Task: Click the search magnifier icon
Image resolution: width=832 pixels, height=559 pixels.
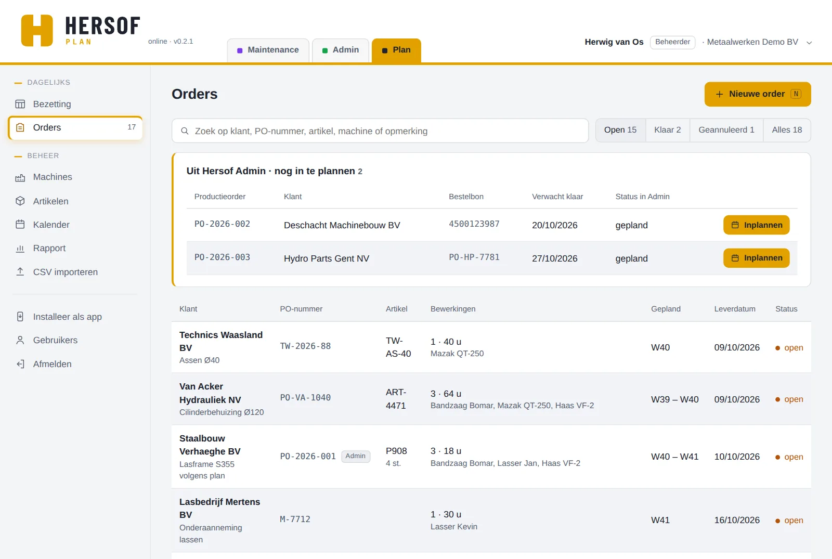Action: (x=185, y=131)
